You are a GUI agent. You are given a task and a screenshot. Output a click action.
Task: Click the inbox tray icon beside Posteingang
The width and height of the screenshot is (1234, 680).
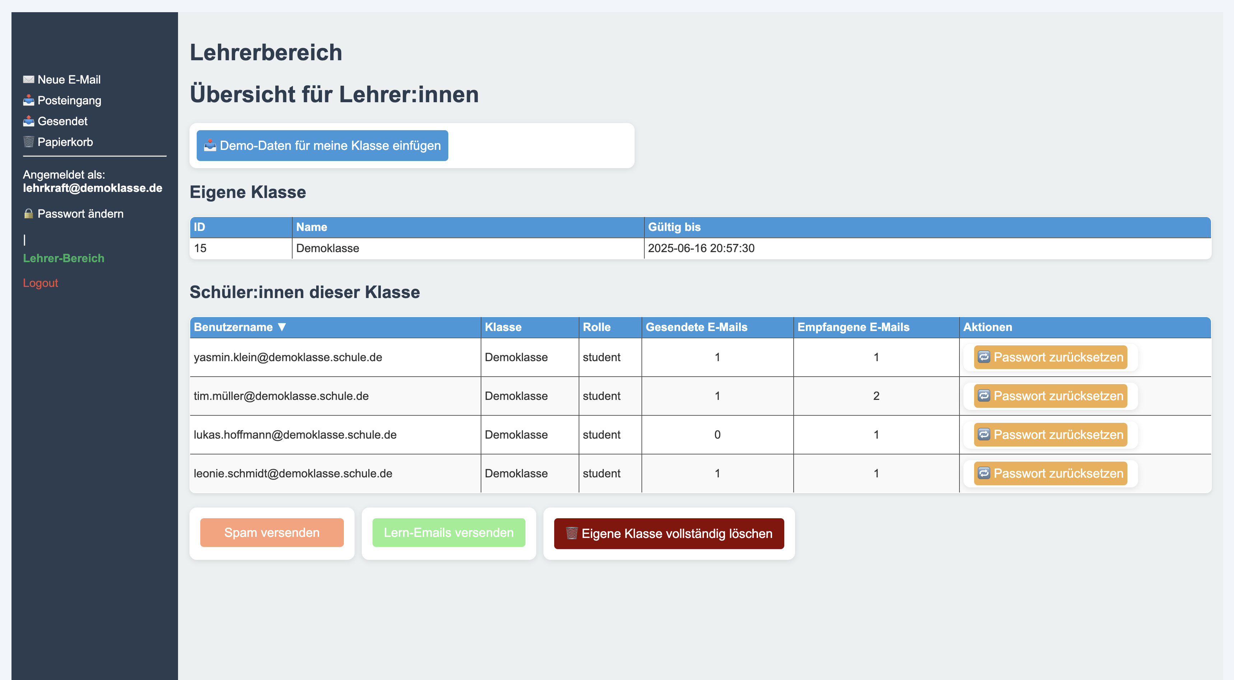[28, 100]
